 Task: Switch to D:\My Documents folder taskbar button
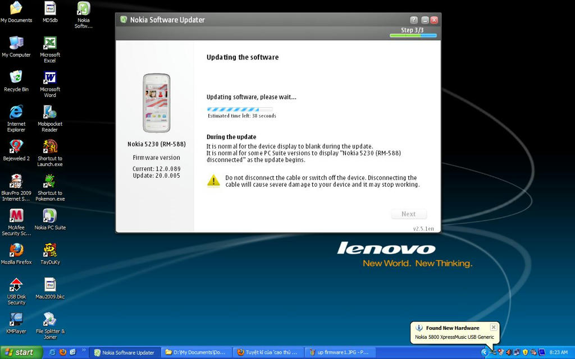[196, 352]
